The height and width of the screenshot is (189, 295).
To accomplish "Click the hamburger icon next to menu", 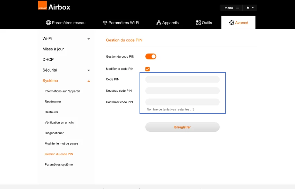I will 238,8.
